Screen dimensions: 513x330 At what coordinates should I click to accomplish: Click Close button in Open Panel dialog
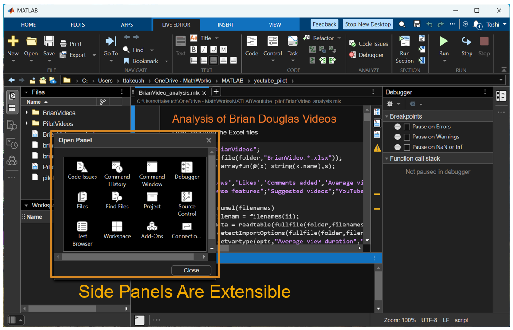(x=191, y=270)
